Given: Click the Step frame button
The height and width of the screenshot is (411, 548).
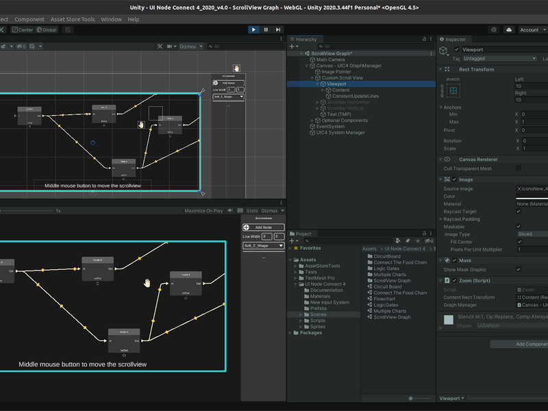Looking at the screenshot, I should click(278, 29).
